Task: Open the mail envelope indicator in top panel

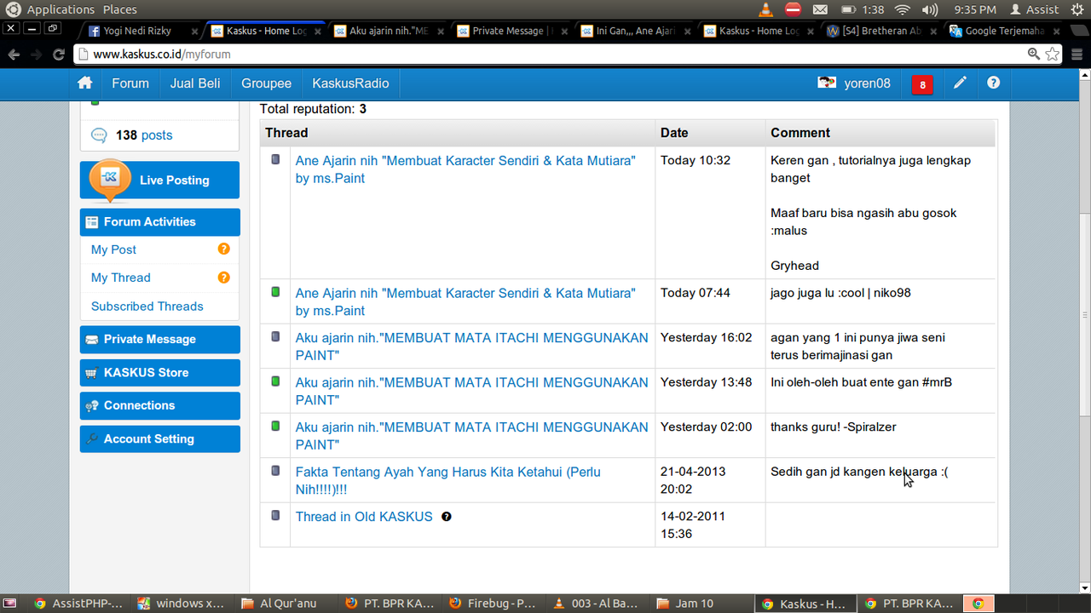Action: click(820, 9)
